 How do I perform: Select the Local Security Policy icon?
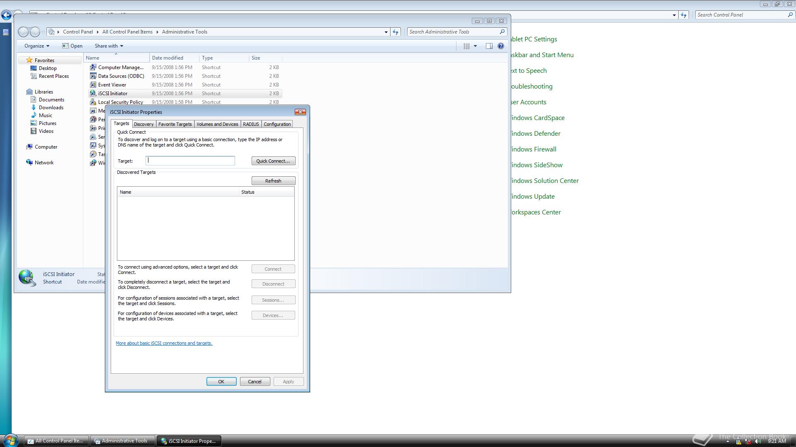(93, 102)
